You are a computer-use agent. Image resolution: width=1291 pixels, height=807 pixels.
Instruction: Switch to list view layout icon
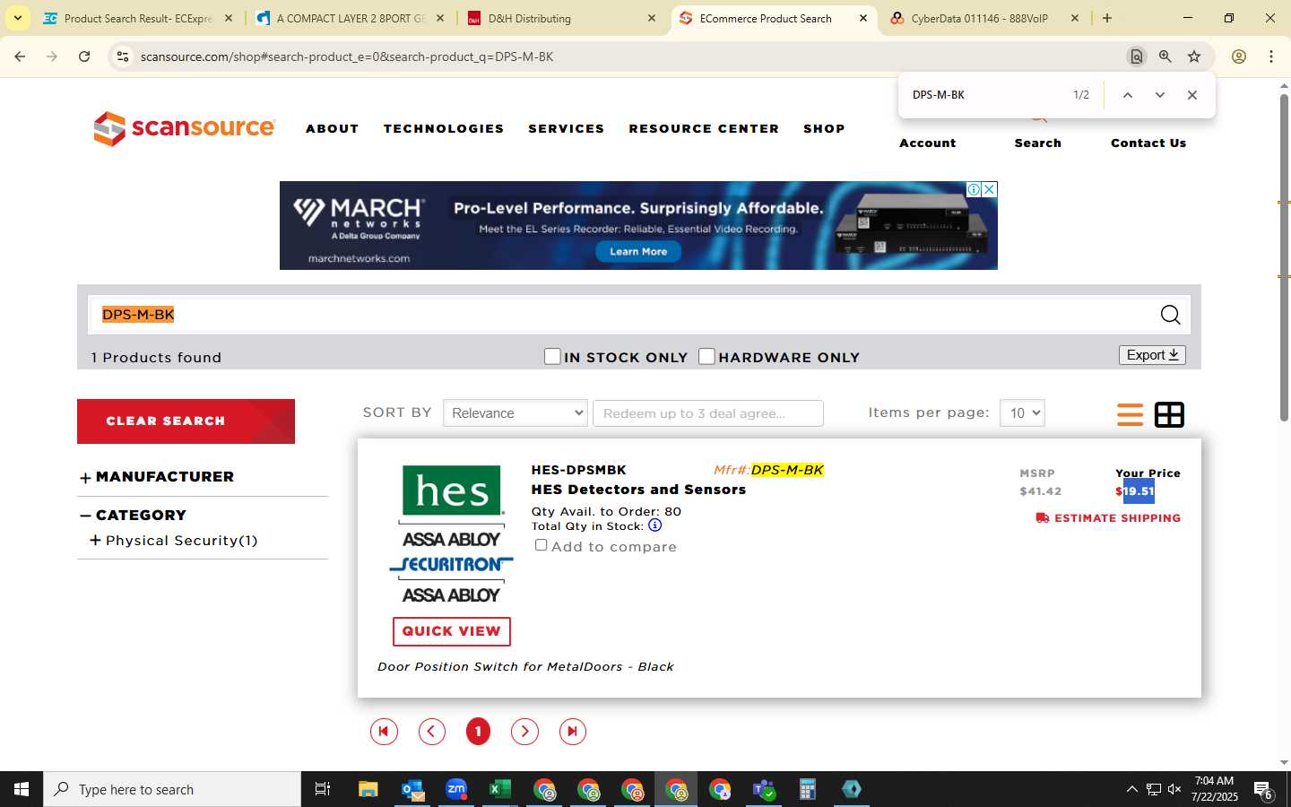point(1130,414)
